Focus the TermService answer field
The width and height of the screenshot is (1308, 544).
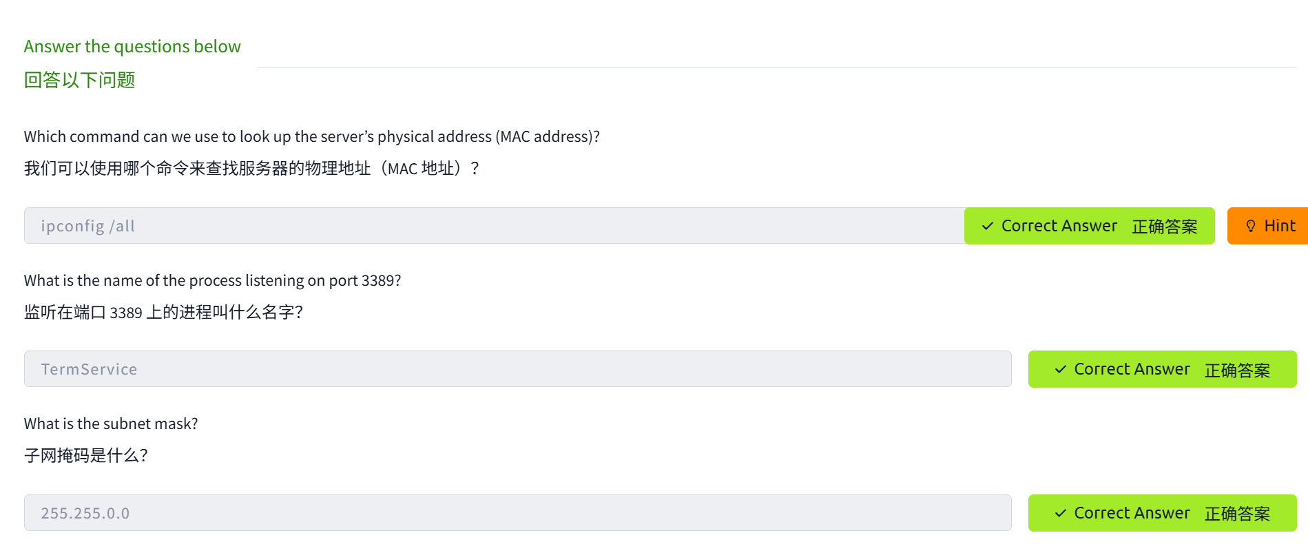517,369
